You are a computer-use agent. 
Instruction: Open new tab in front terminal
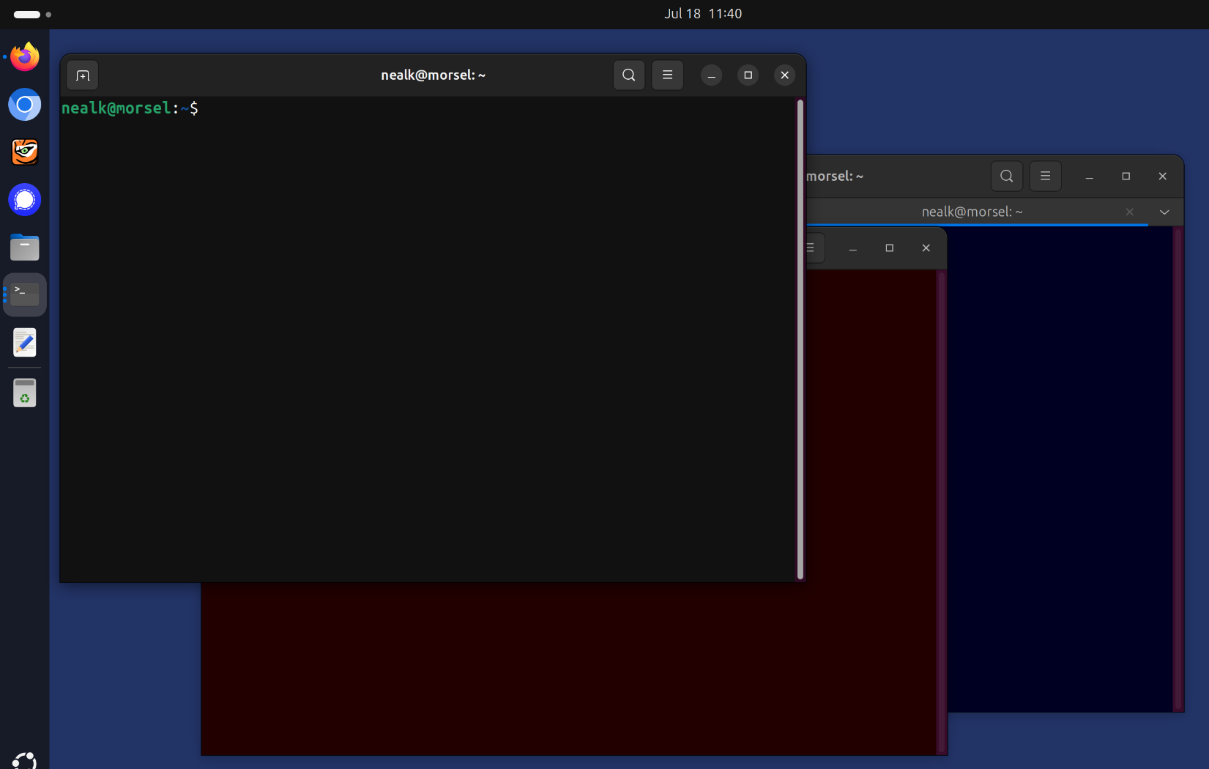[83, 75]
